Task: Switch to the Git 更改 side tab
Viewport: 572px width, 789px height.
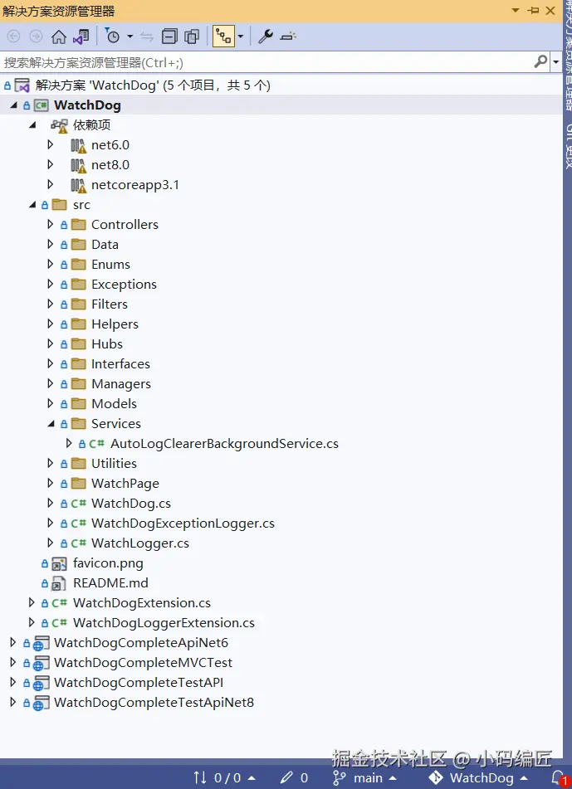Action: (568, 146)
